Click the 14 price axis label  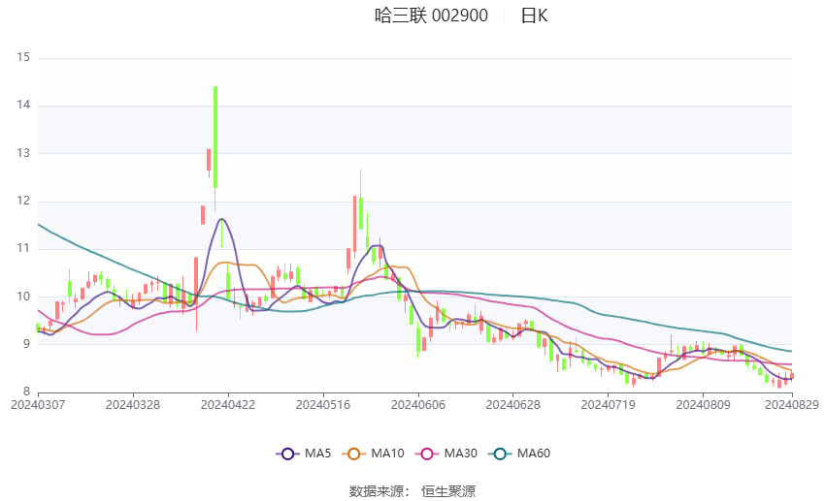click(x=23, y=105)
